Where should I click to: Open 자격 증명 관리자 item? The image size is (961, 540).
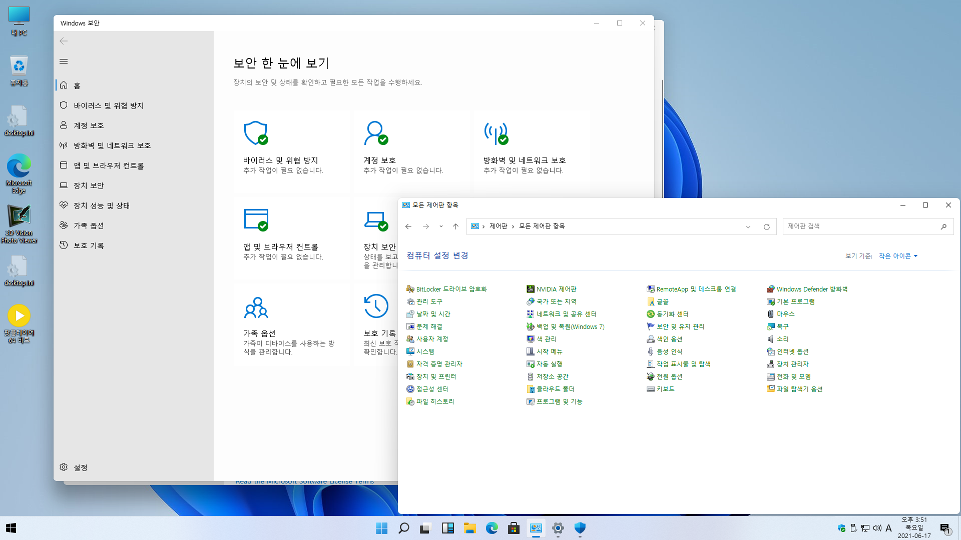434,364
